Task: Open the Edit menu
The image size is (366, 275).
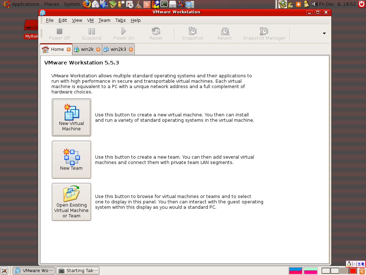Action: pos(63,20)
